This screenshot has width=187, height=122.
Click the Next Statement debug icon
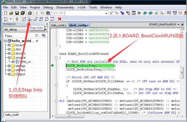pos(41,19)
